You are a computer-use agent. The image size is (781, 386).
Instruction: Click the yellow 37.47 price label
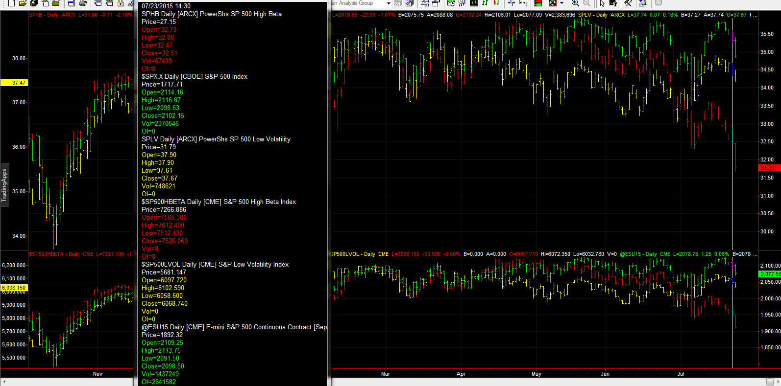coord(14,83)
